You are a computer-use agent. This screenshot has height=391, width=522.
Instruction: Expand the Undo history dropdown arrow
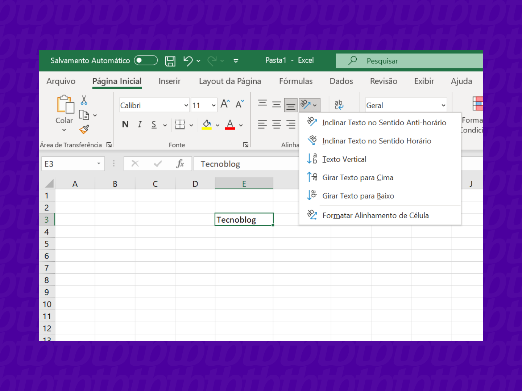[x=198, y=61]
